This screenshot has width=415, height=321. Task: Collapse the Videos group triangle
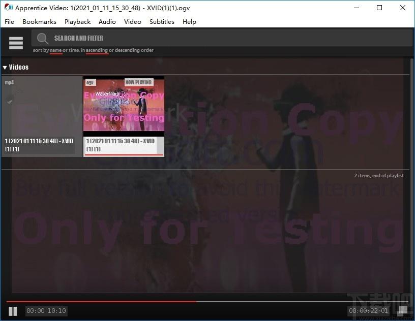[x=5, y=68]
